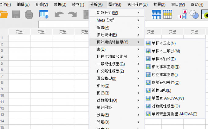
Task: Open the 实用程序(U) menu
Action: click(x=137, y=5)
